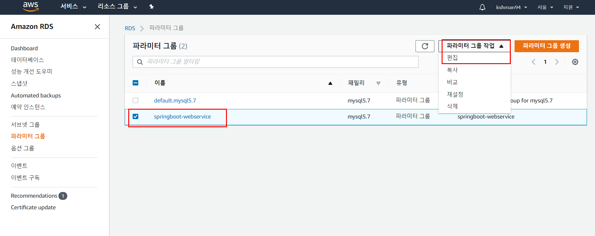Image resolution: width=595 pixels, height=236 pixels.
Task: Click the 파라미터 그룹 필터링 search field
Action: click(276, 62)
